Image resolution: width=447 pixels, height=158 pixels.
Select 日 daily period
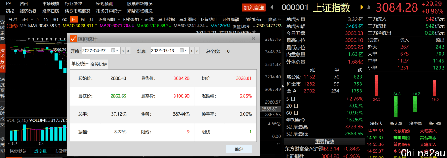[74, 20]
